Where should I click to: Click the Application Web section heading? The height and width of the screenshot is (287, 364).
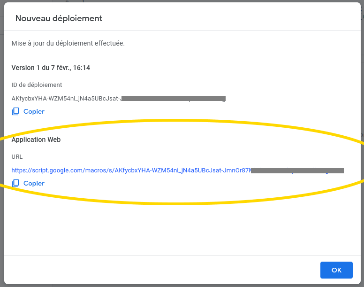(36, 140)
